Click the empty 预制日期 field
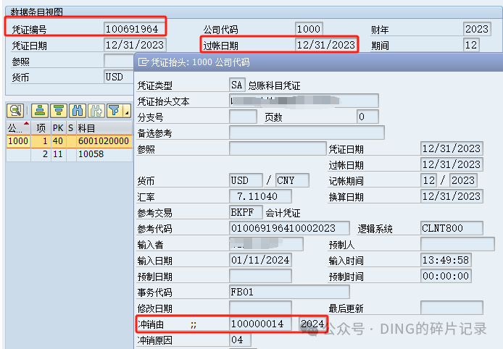 (x=260, y=276)
